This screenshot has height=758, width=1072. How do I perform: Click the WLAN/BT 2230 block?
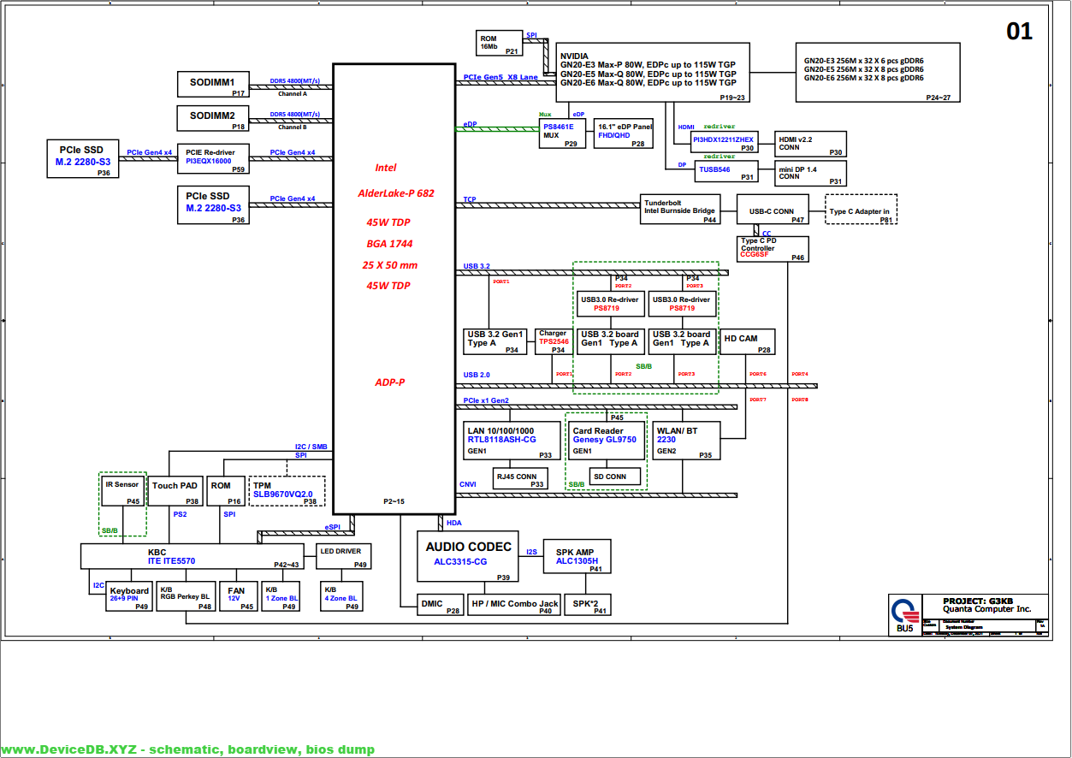[x=686, y=441]
